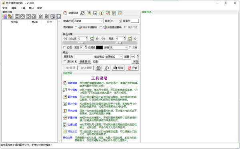Click the add image files icon

click(x=4, y=16)
